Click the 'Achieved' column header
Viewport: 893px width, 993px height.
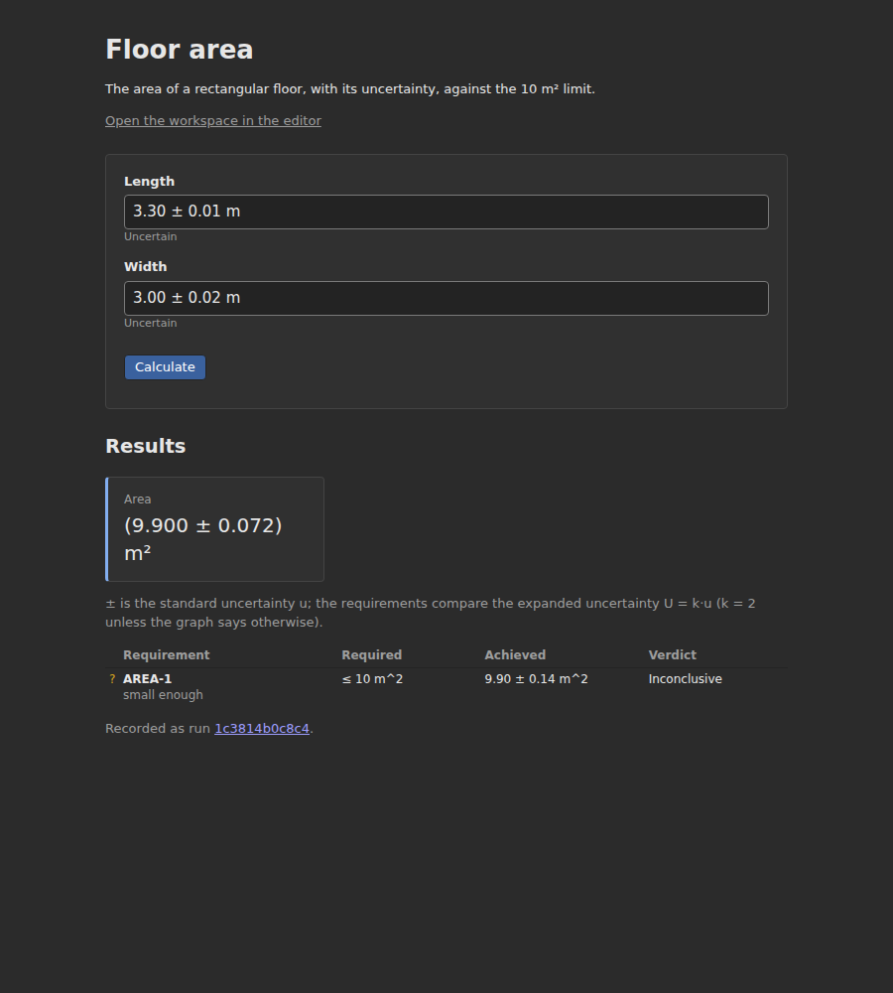tap(515, 655)
